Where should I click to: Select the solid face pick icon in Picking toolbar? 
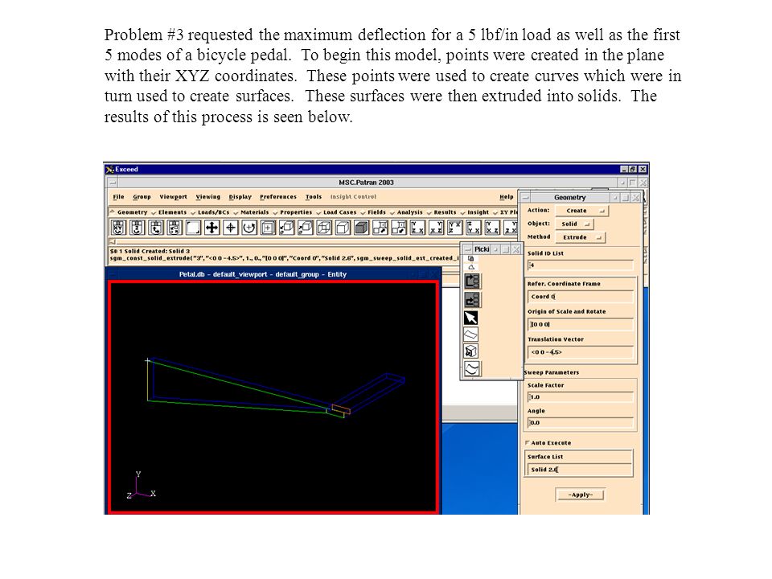point(471,351)
